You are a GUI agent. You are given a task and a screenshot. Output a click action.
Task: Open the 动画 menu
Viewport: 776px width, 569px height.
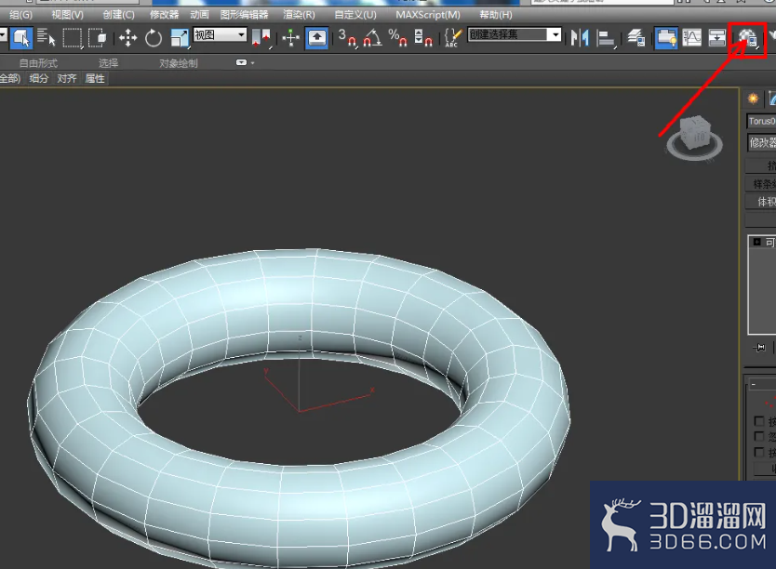(x=199, y=15)
